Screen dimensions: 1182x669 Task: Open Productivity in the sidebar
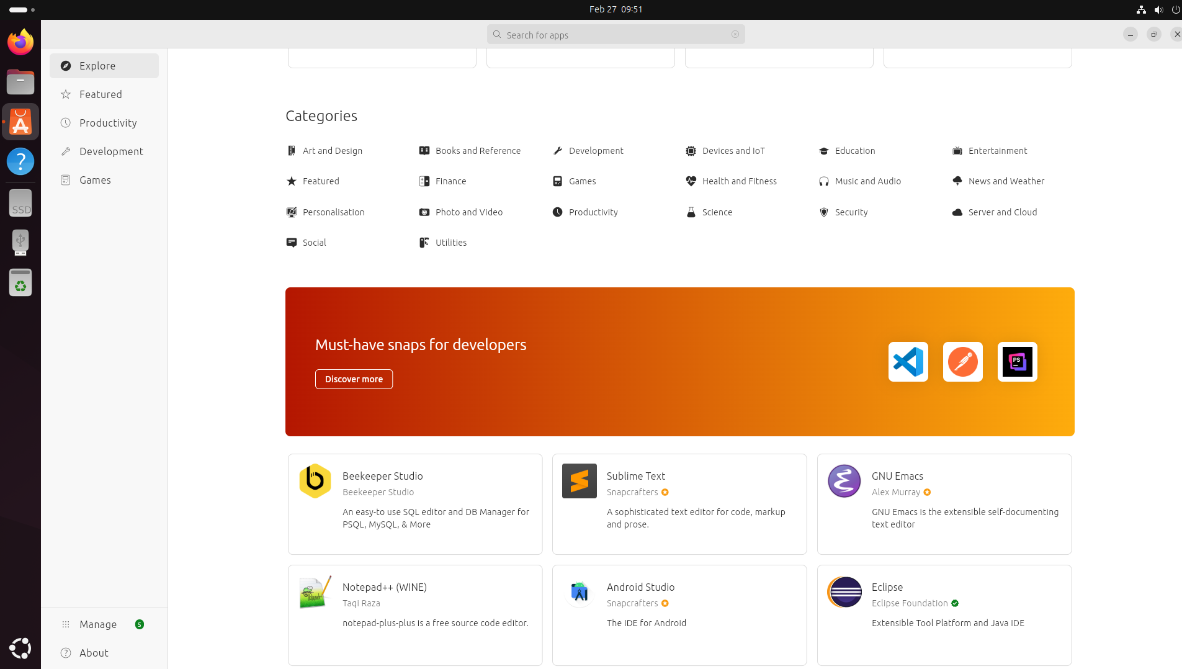click(104, 123)
